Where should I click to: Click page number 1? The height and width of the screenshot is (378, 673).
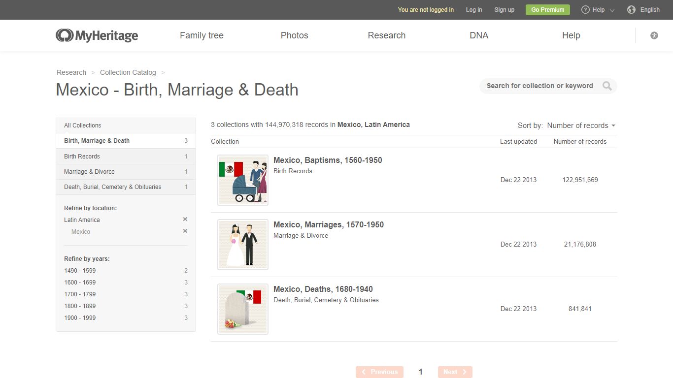point(420,372)
